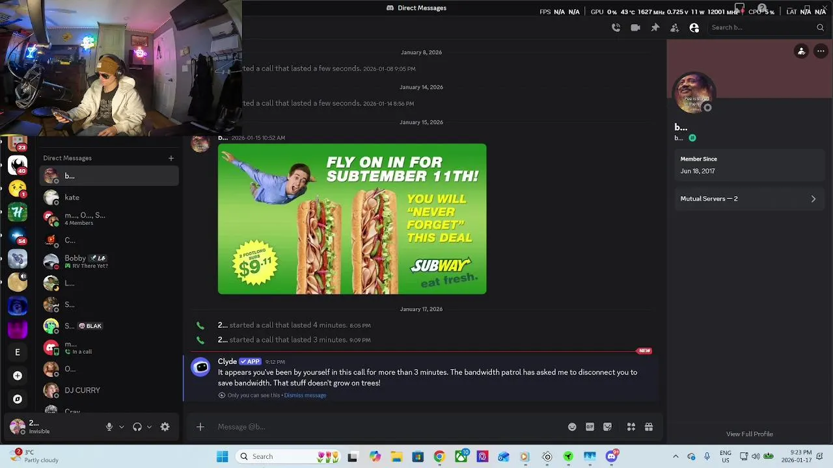Open the Discover compass icon in the sidebar
The width and height of the screenshot is (833, 468).
click(x=18, y=399)
